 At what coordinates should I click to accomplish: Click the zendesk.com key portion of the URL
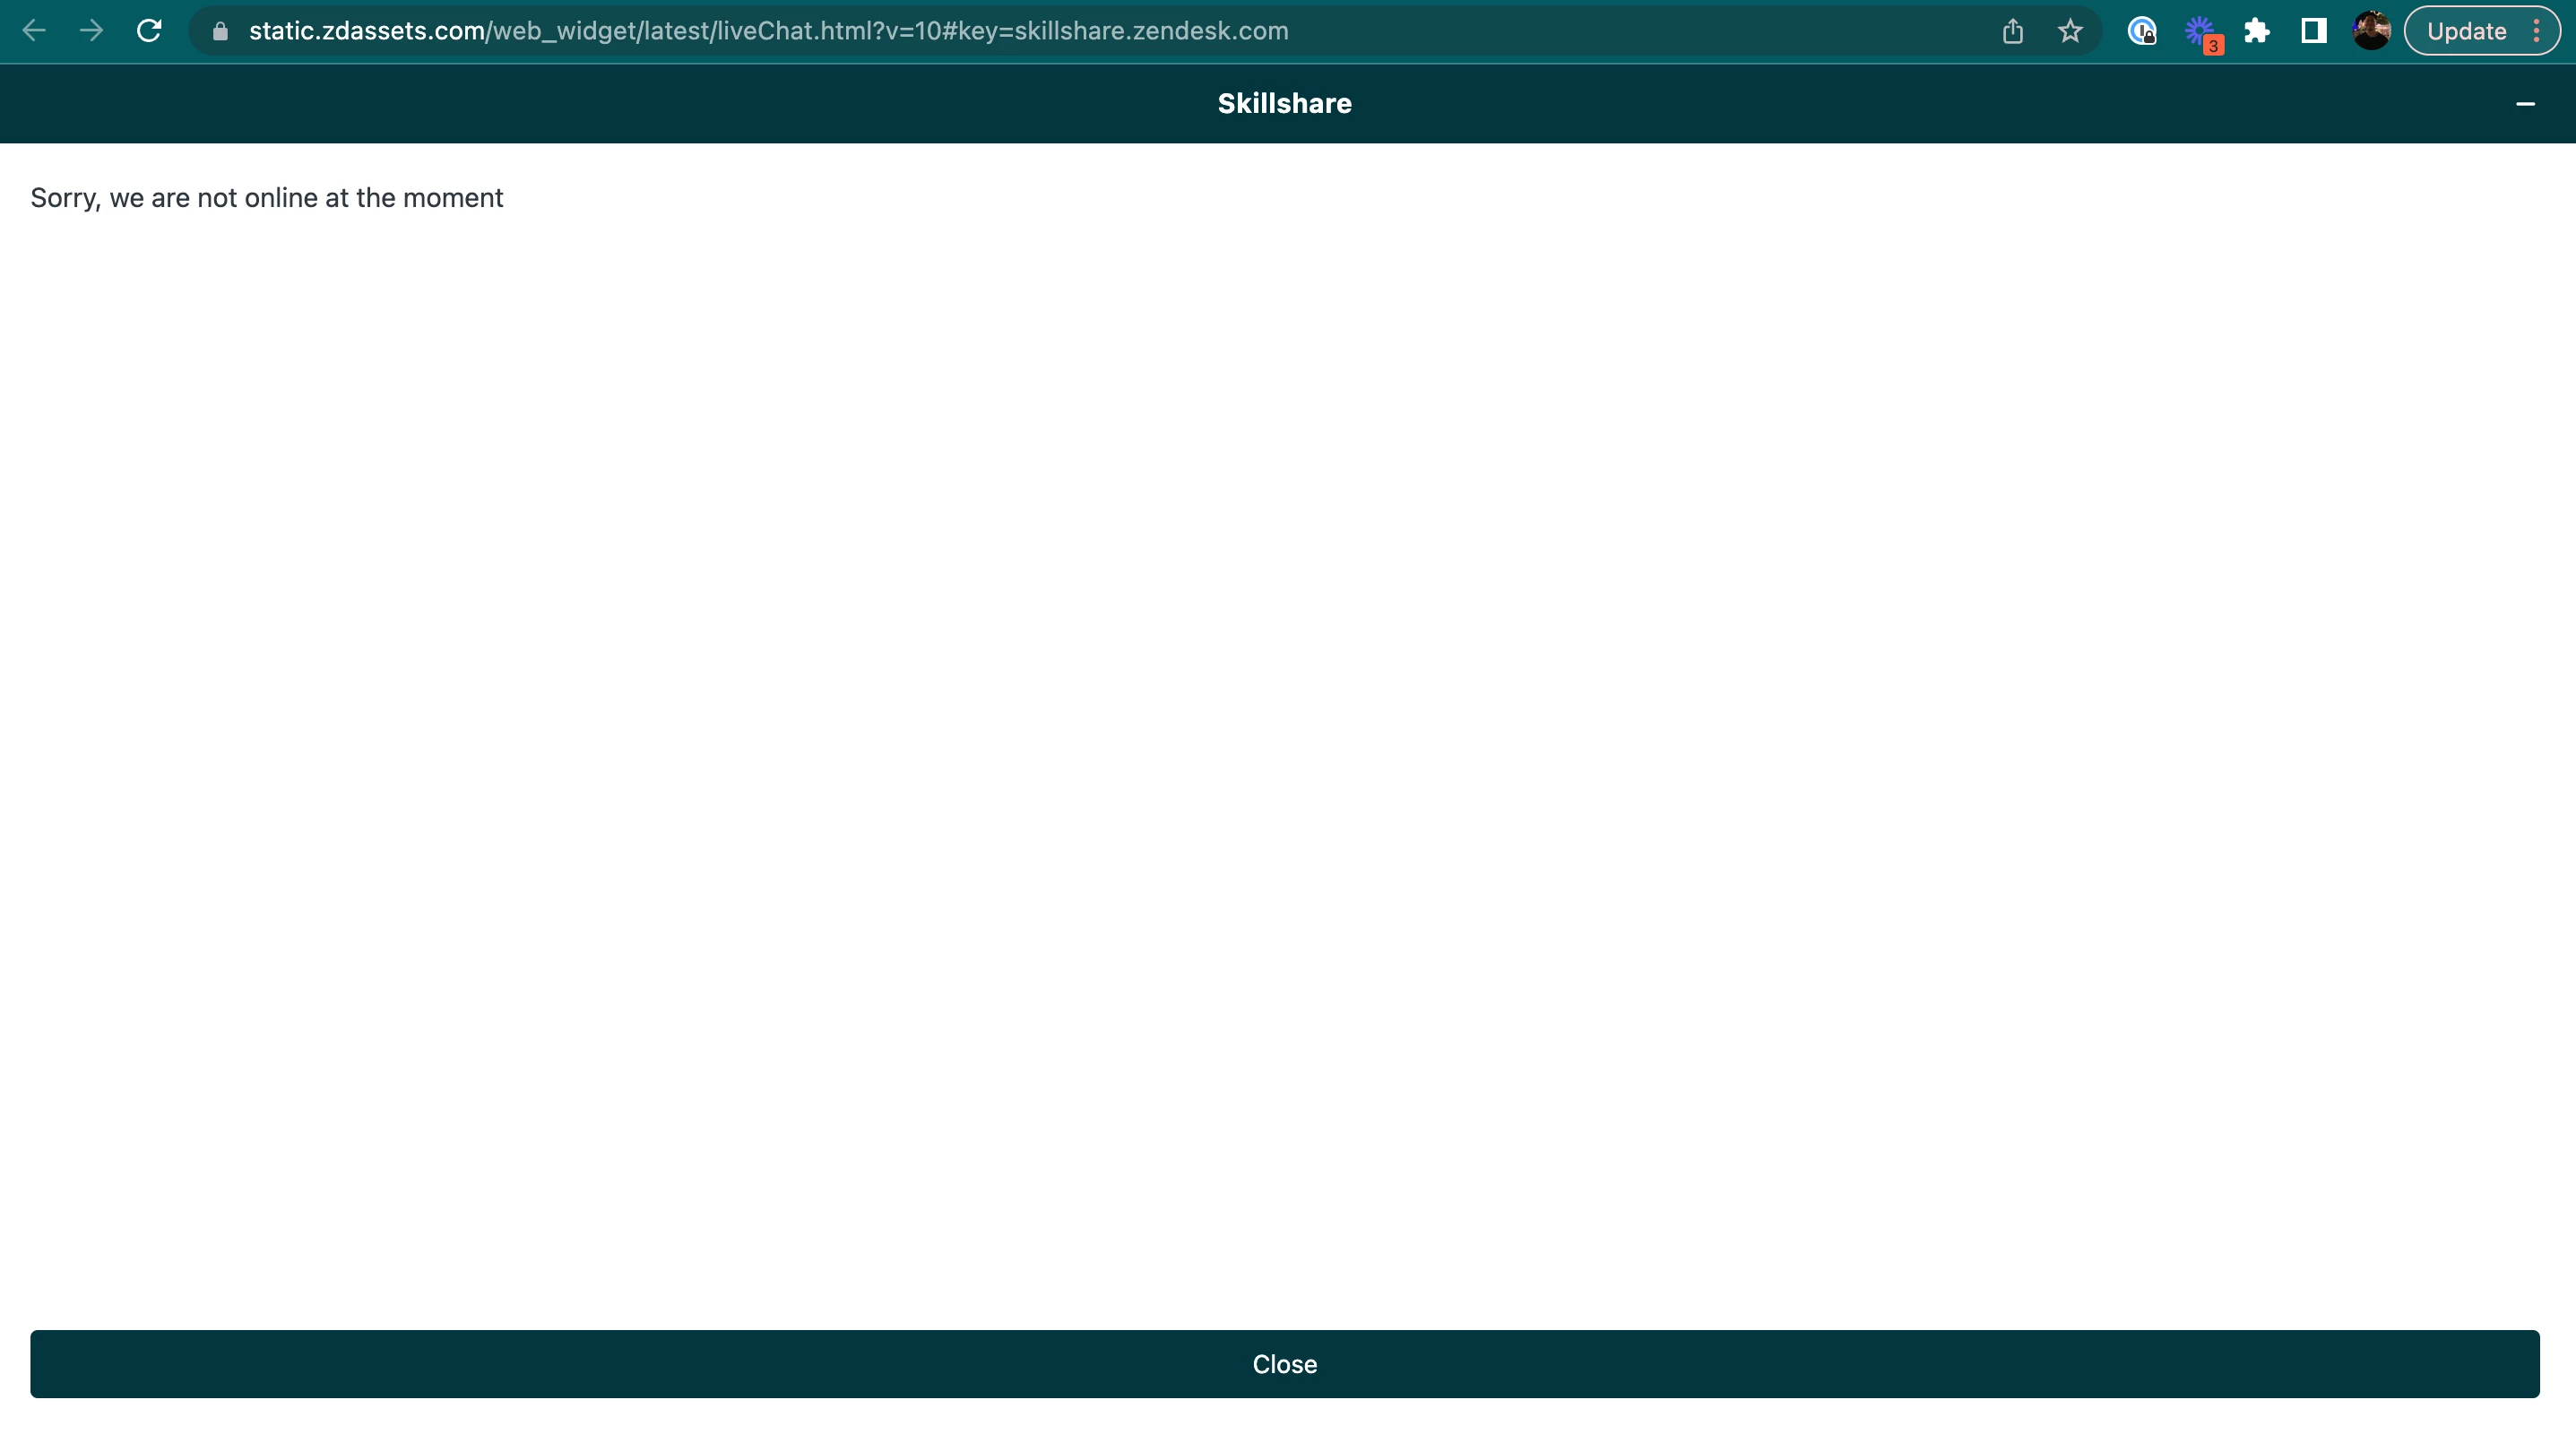pos(1210,31)
